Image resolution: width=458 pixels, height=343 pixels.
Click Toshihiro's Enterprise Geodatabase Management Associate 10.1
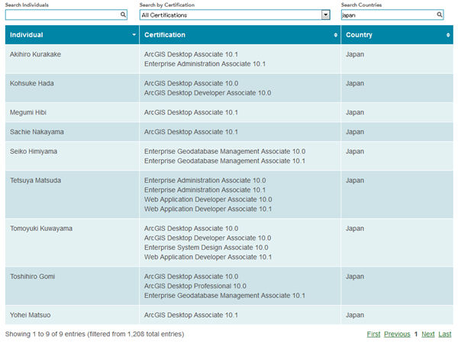point(224,296)
